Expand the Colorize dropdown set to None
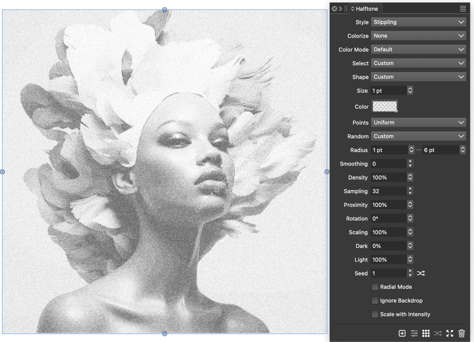The image size is (474, 342). tap(418, 36)
